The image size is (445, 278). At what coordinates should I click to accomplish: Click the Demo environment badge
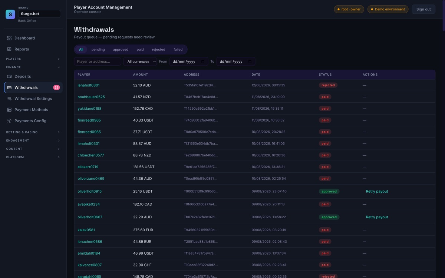point(388,9)
